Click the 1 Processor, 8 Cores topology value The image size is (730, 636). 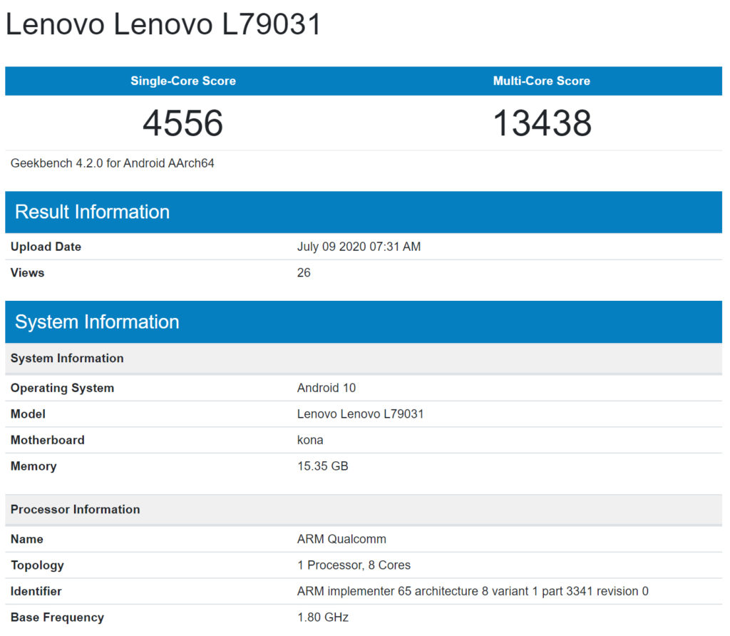pyautogui.click(x=354, y=565)
